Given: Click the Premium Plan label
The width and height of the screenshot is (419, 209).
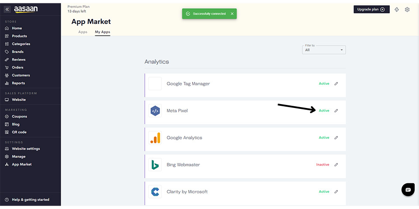Looking at the screenshot, I should [79, 7].
